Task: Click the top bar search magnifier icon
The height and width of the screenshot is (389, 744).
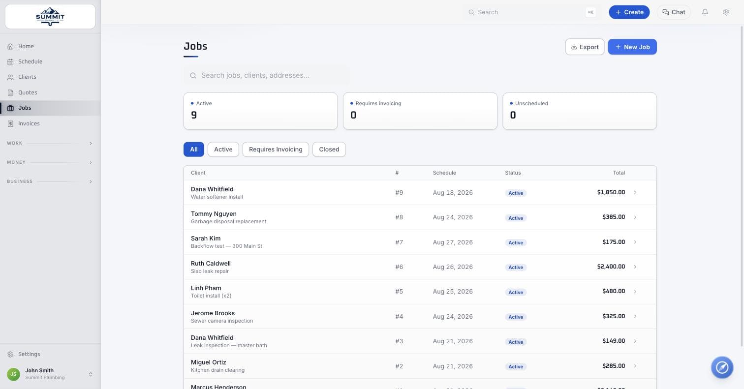Action: [471, 12]
